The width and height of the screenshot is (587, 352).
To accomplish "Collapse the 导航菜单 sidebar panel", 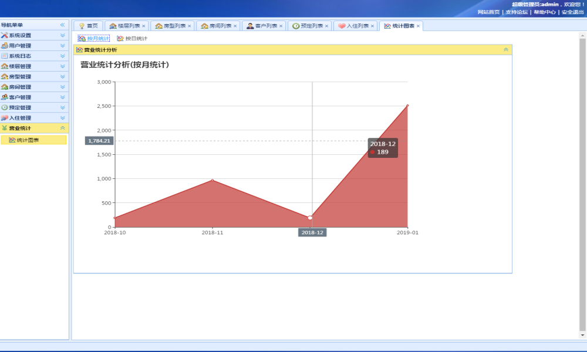I will pos(63,25).
